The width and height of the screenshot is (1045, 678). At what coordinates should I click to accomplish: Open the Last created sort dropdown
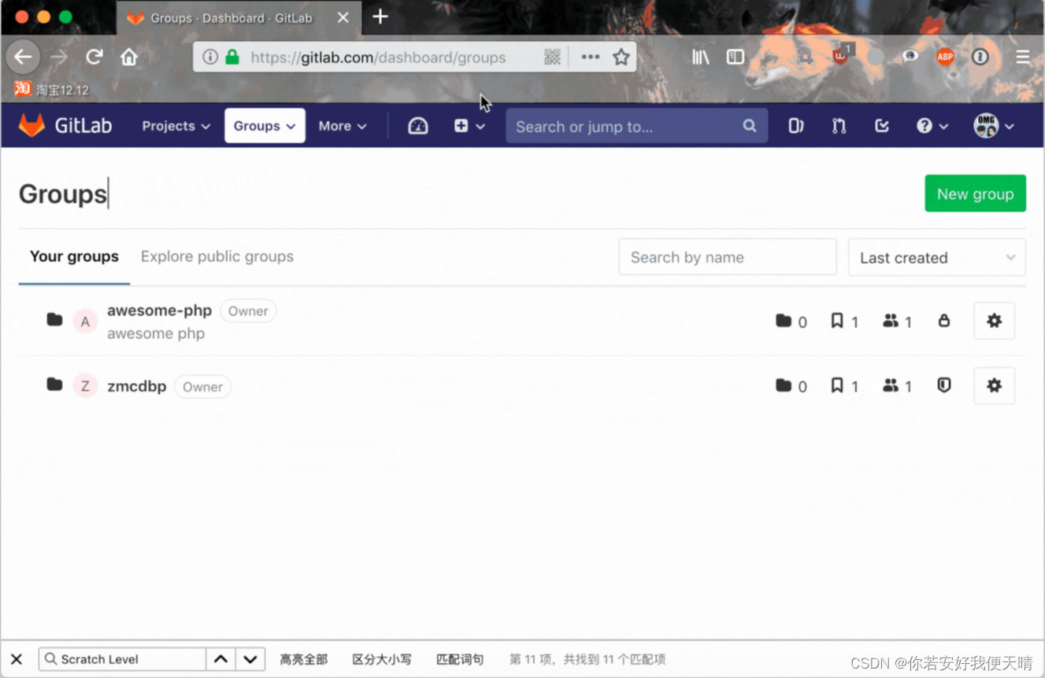(936, 257)
